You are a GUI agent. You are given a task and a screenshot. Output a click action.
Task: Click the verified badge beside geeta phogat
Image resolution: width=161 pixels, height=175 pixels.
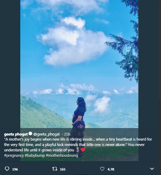tap(30, 134)
